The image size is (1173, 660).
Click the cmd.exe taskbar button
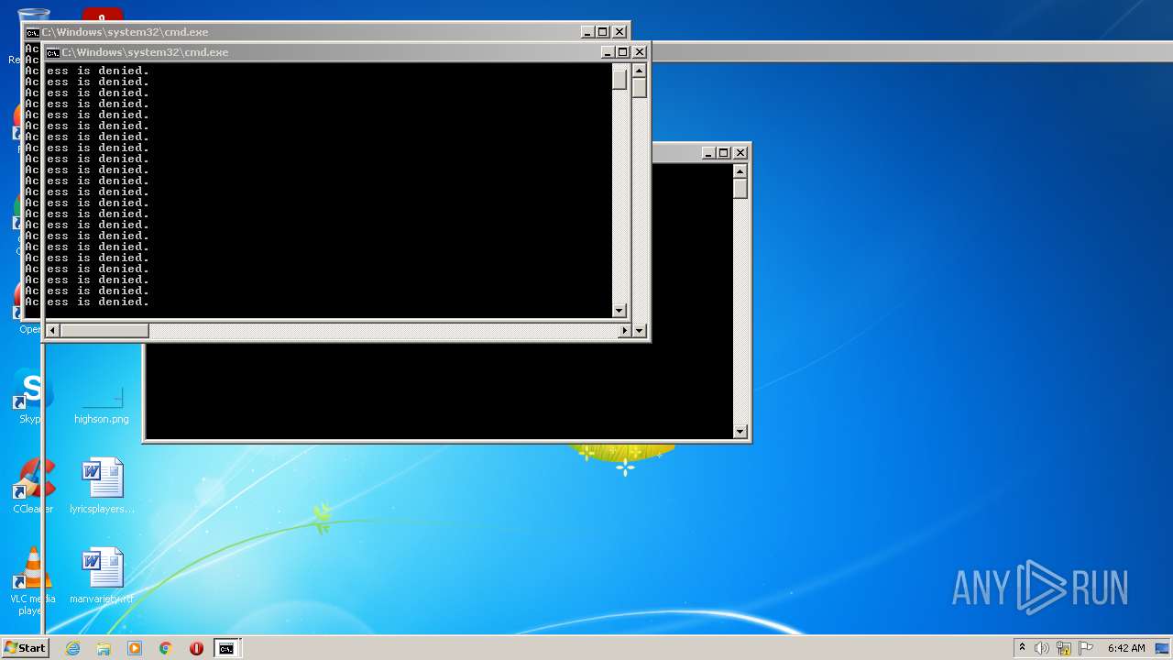[226, 648]
